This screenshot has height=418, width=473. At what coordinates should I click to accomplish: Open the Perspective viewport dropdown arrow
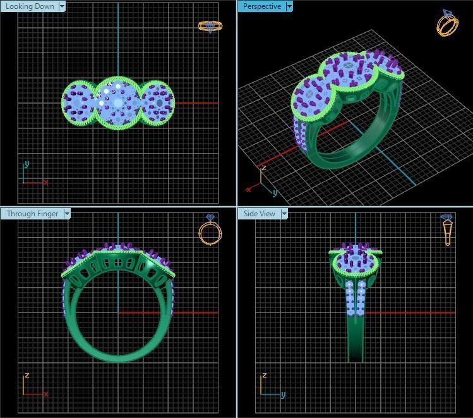point(289,6)
